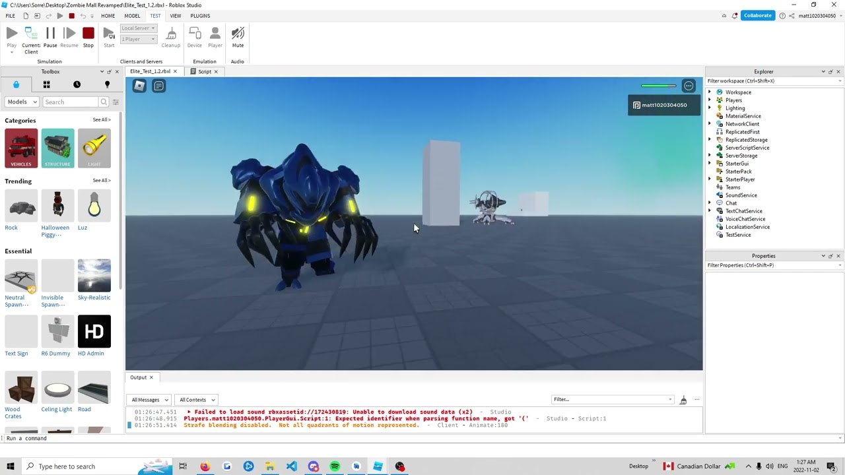
Task: Click See All next to Trending
Action: click(x=102, y=181)
